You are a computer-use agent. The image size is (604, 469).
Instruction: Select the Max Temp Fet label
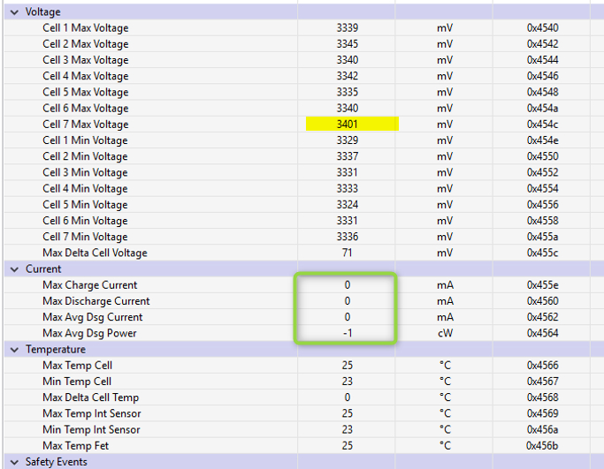75,446
